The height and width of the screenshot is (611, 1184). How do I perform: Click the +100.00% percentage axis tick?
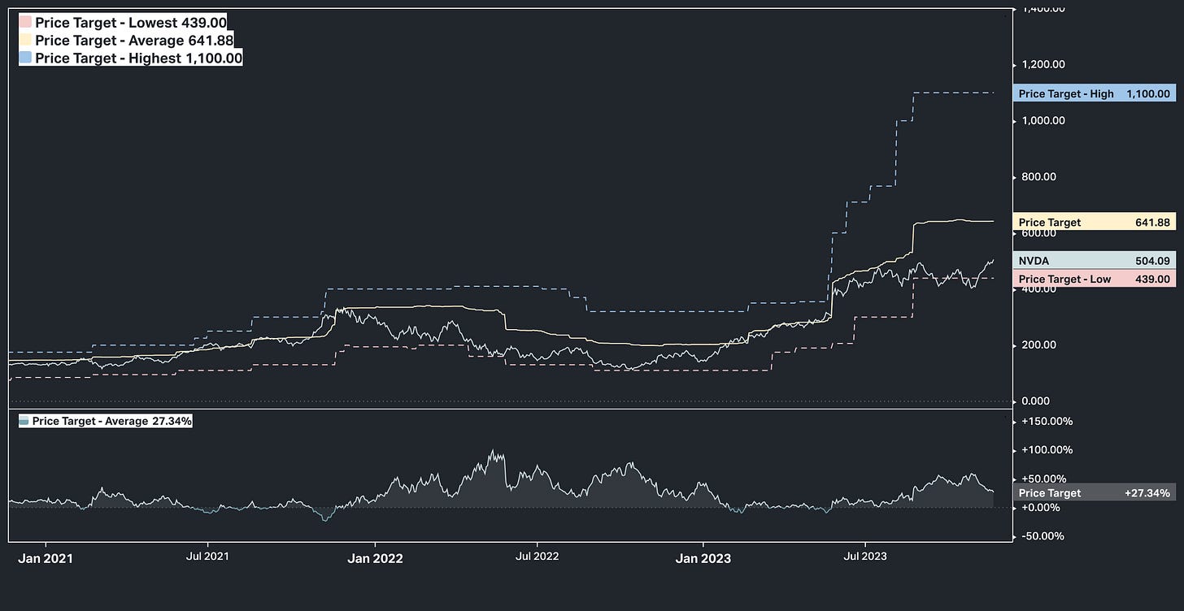[1046, 450]
